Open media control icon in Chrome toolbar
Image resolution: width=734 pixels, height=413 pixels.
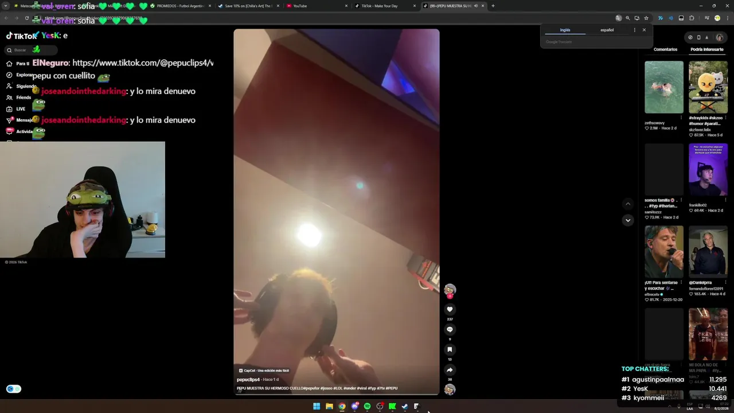706,18
